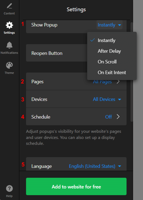This screenshot has width=143, height=200.
Task: Choose After Delay from the menu
Action: click(109, 51)
